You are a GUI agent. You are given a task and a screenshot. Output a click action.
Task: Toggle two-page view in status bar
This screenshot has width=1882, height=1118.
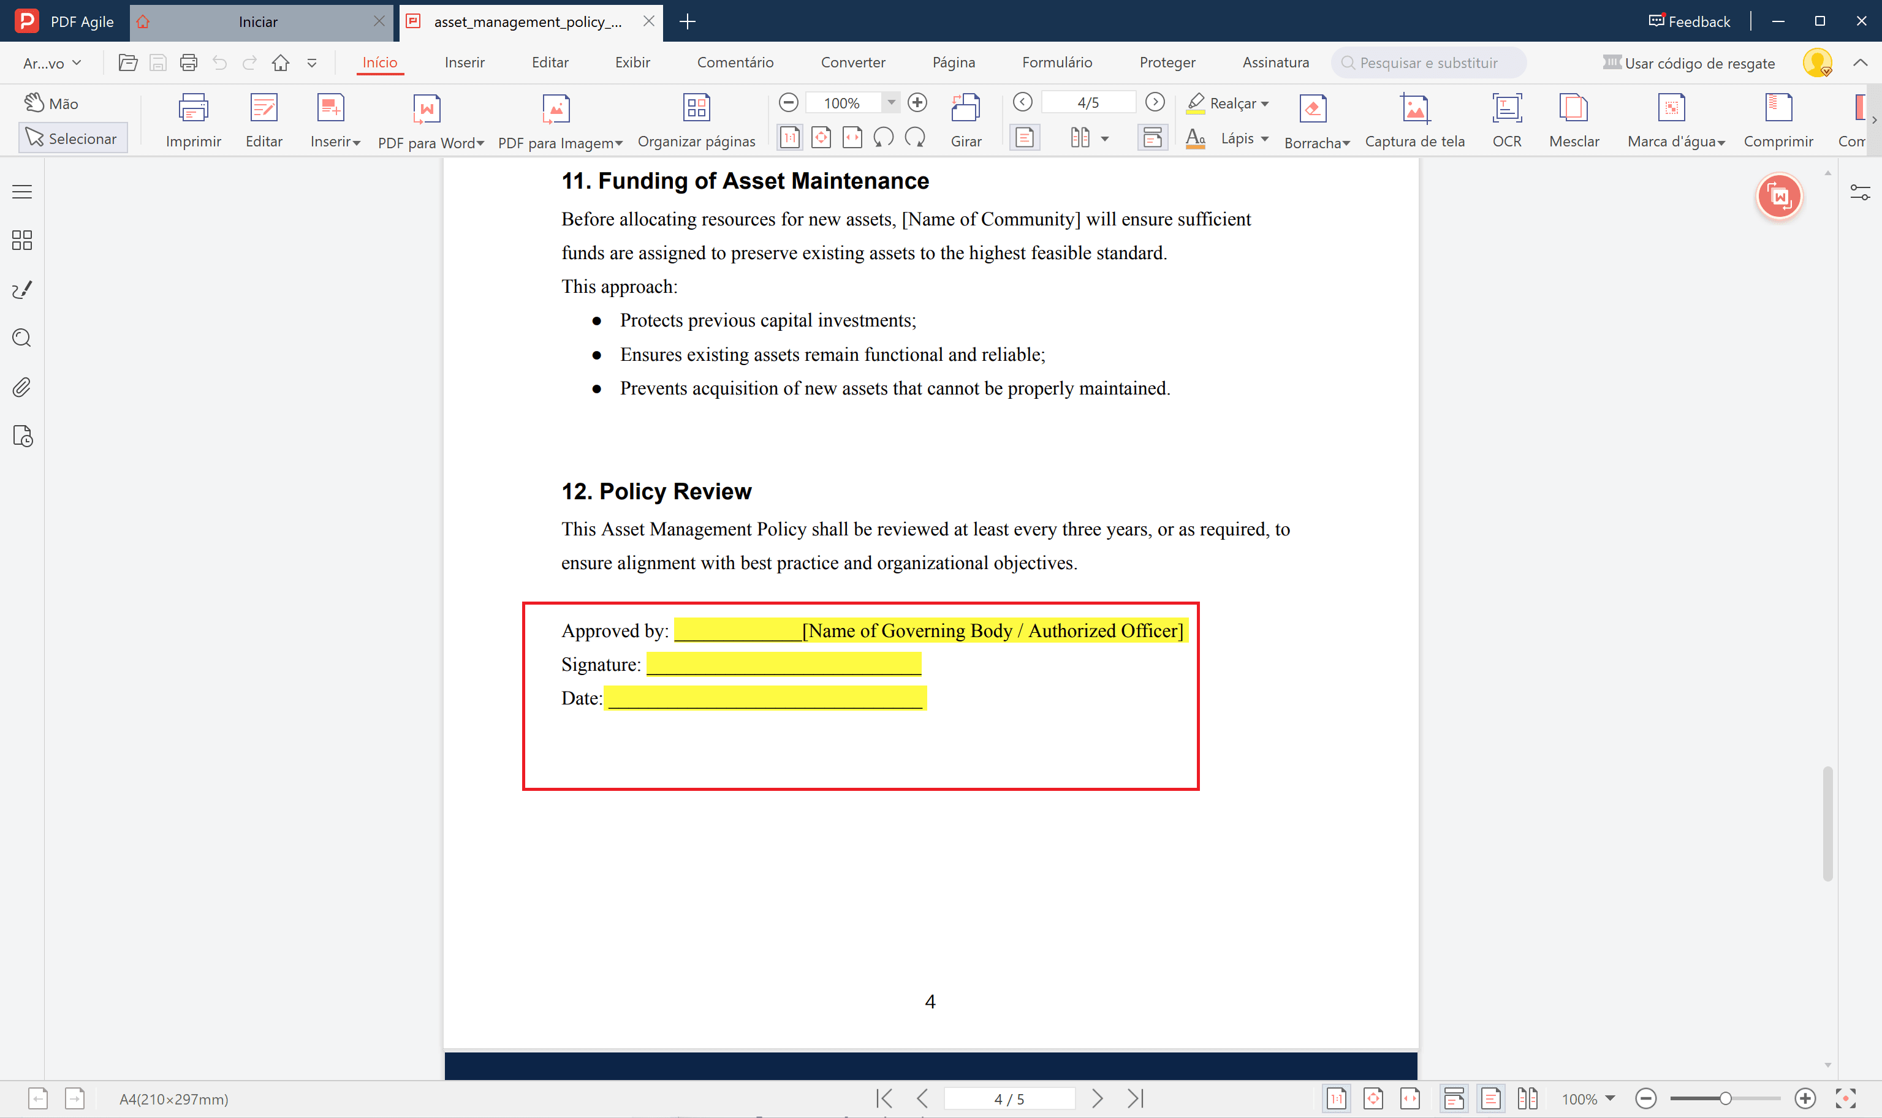[x=1527, y=1098]
